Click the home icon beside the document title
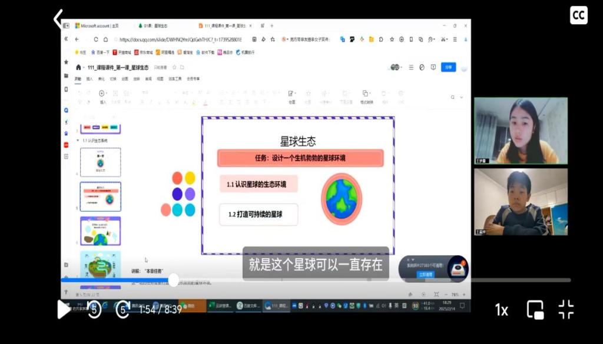This screenshot has width=603, height=344. [78, 67]
